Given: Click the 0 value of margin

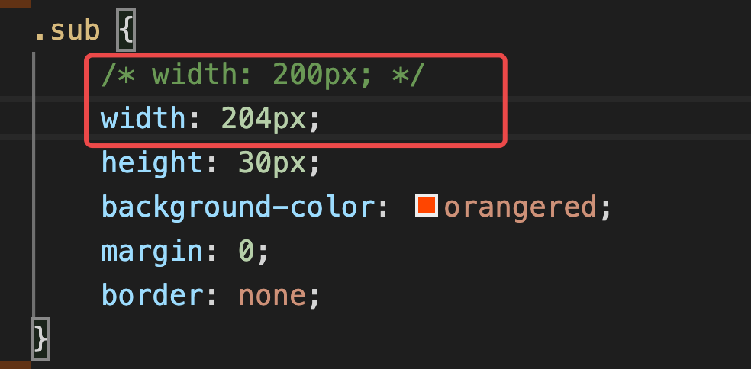Looking at the screenshot, I should click(245, 249).
